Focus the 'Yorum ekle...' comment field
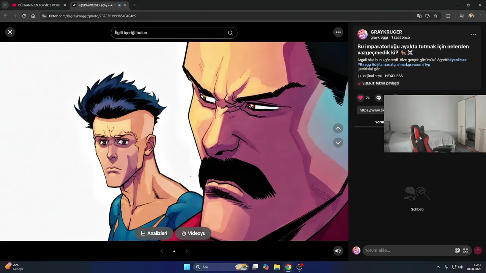Screen dimensions: 486x273 (409, 250)
